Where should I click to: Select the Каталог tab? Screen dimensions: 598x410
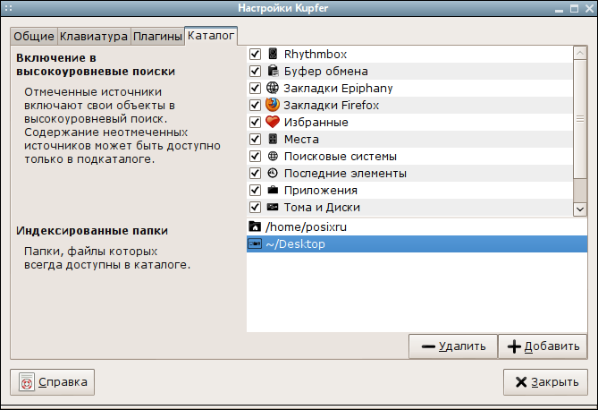(211, 36)
